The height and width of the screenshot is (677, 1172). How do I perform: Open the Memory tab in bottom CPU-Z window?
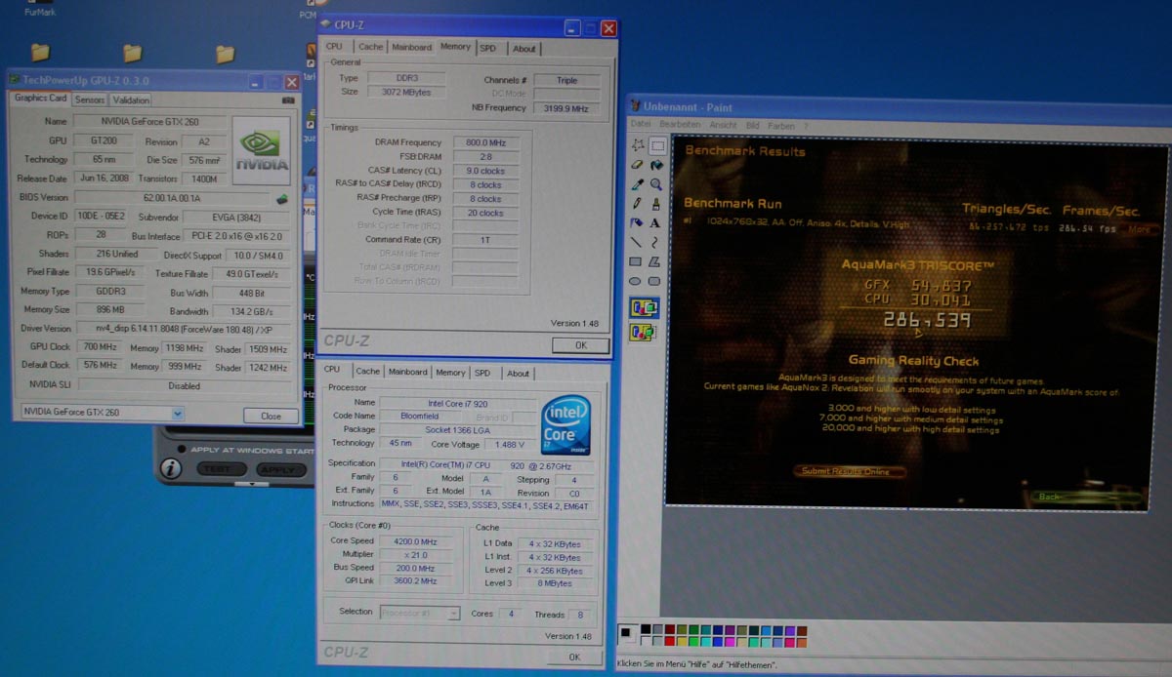click(450, 373)
